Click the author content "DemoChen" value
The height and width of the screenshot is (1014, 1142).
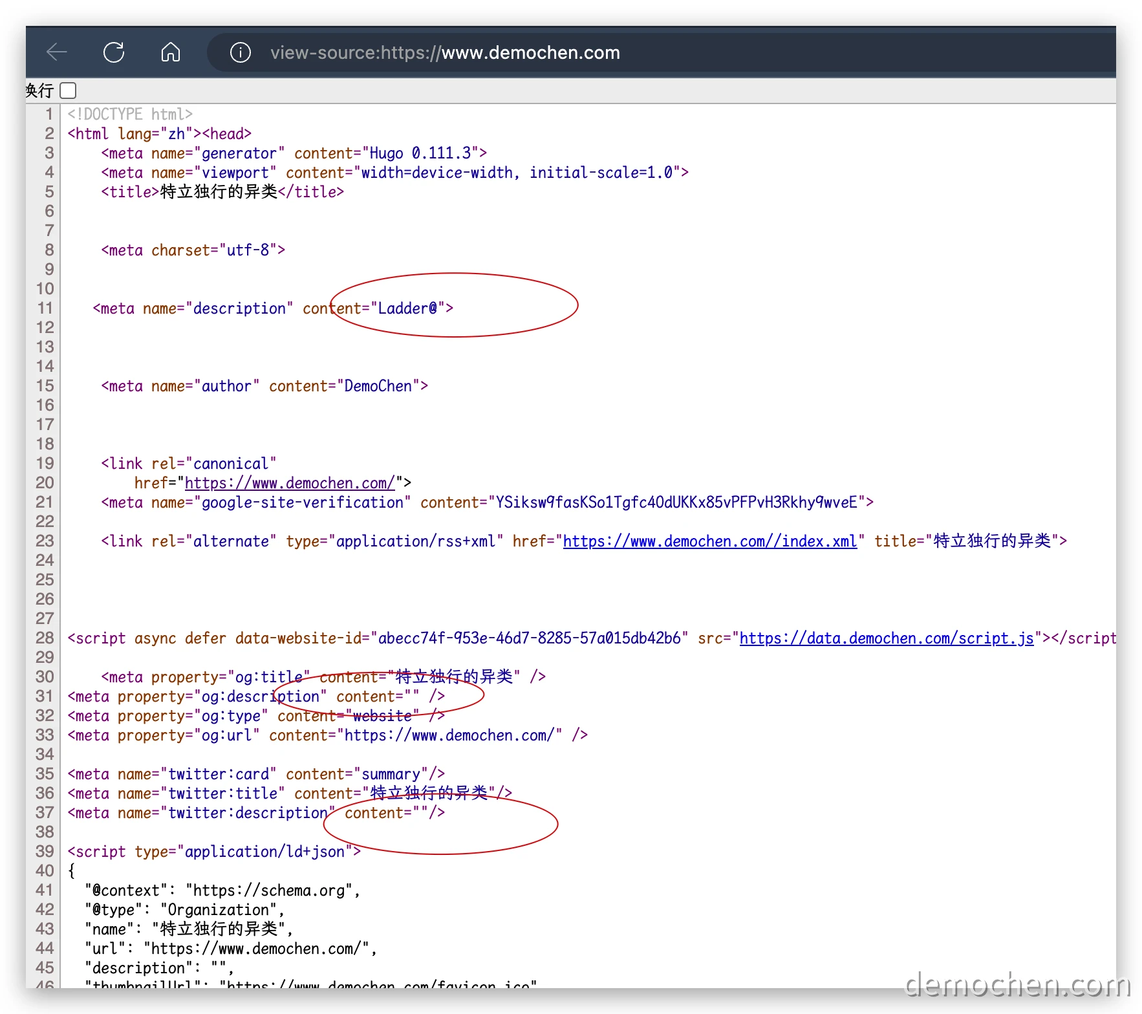[x=378, y=386]
